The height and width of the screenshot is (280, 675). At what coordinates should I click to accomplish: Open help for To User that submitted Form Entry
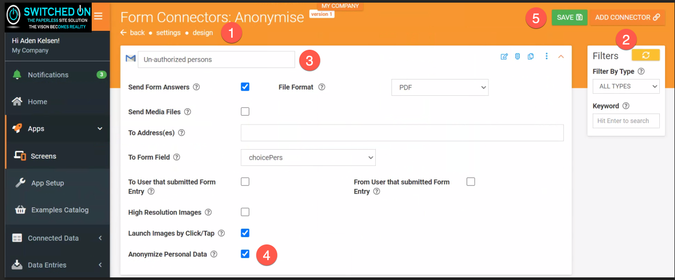click(x=151, y=192)
